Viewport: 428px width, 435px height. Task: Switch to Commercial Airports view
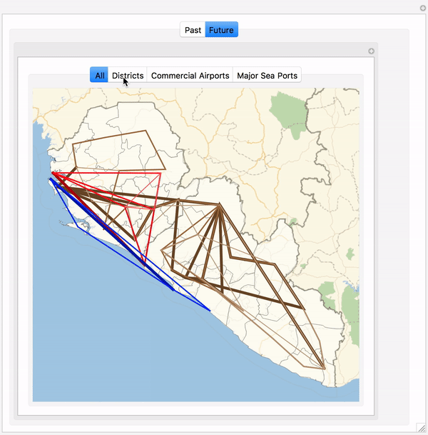pos(190,75)
